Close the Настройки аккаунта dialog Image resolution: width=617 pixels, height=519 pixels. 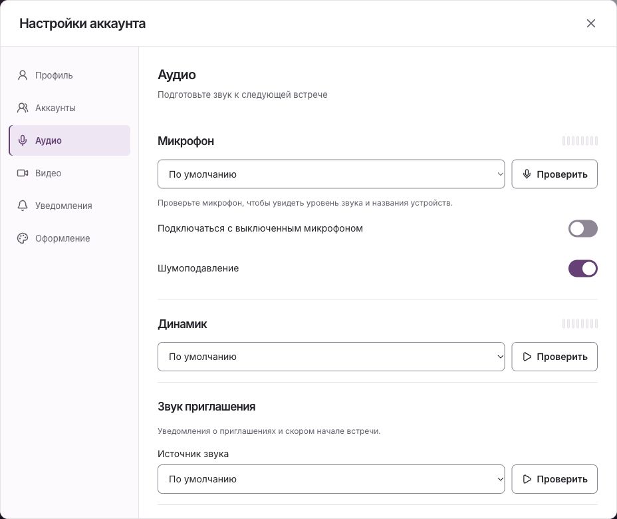pos(590,23)
